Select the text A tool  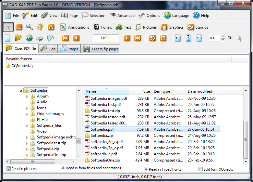(51, 27)
